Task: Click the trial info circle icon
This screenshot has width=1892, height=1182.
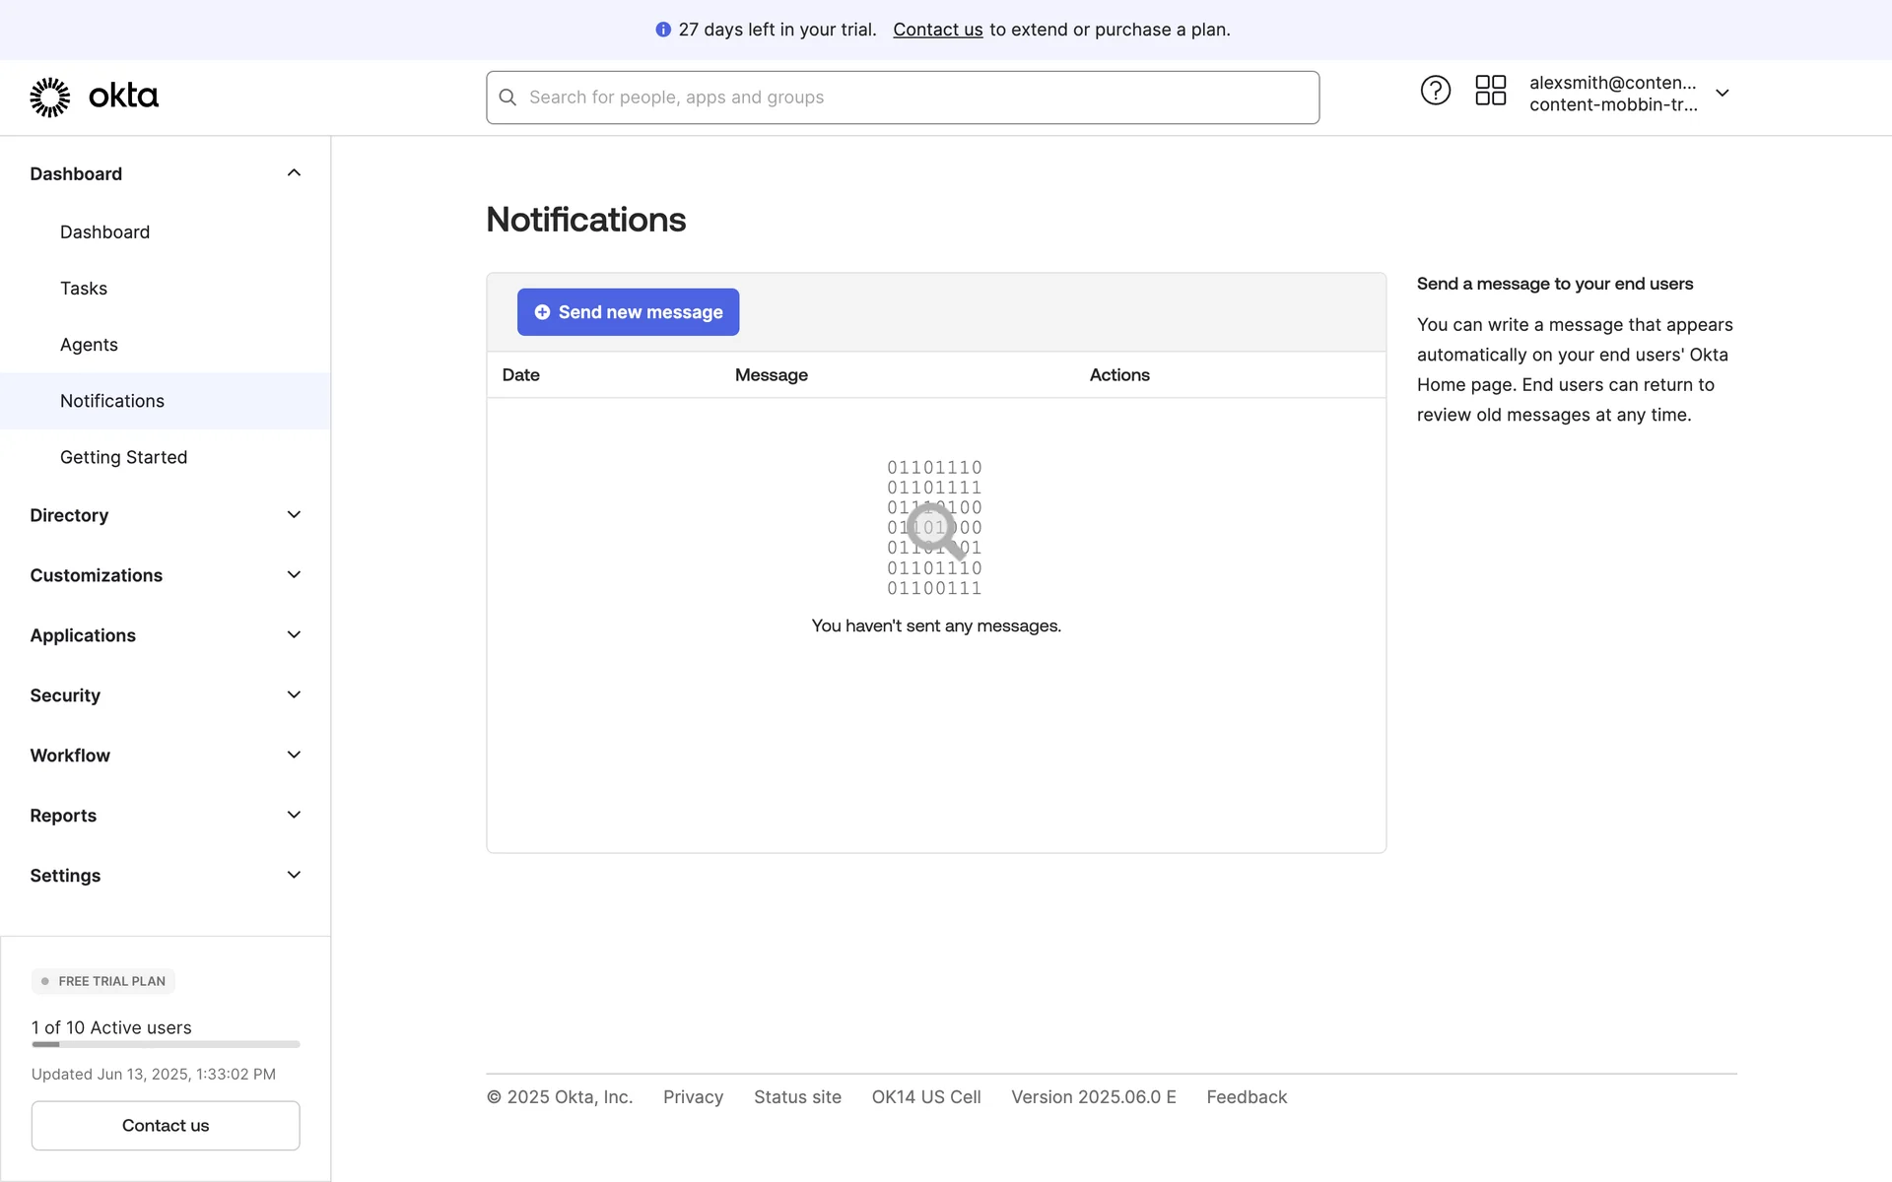Action: (x=663, y=30)
